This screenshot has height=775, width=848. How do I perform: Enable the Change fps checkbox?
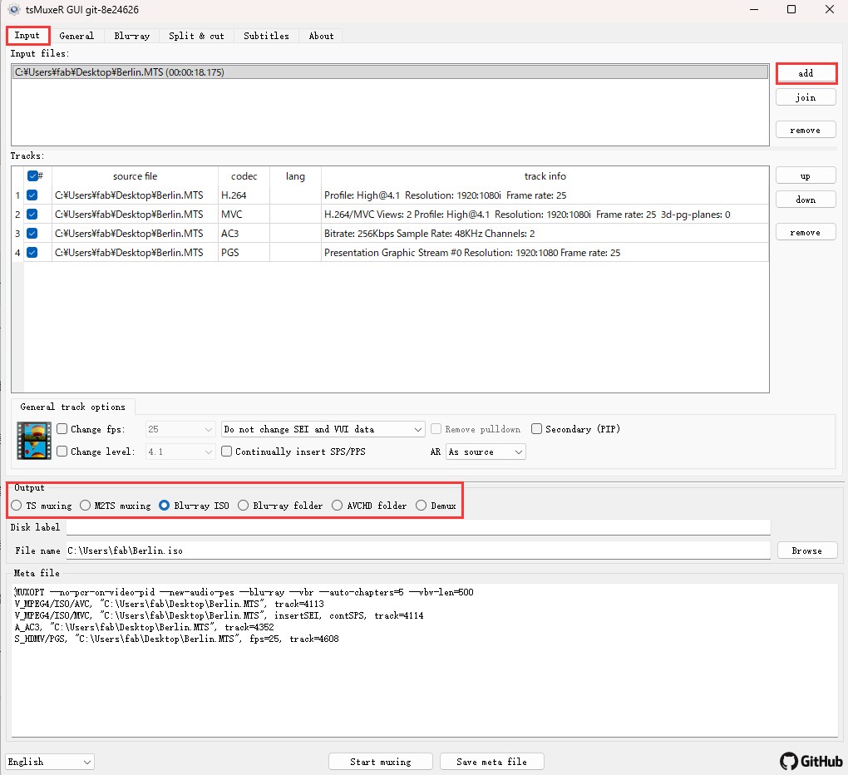coord(62,429)
